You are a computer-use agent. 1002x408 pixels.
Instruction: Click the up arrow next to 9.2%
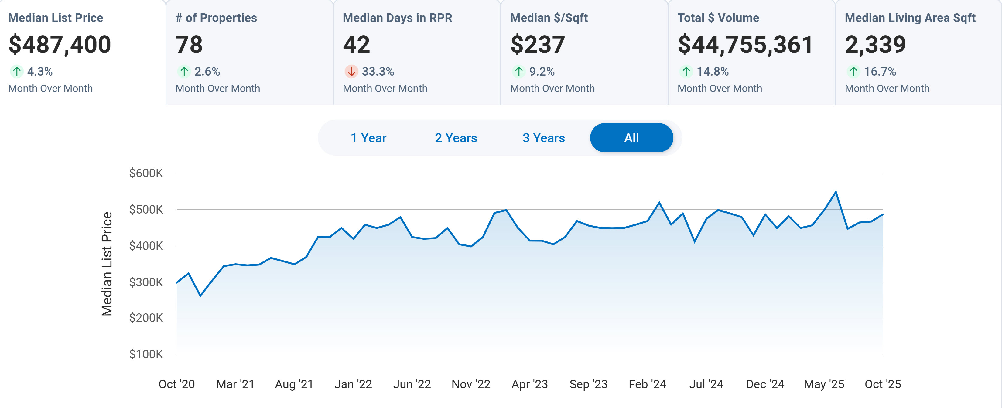pos(518,72)
